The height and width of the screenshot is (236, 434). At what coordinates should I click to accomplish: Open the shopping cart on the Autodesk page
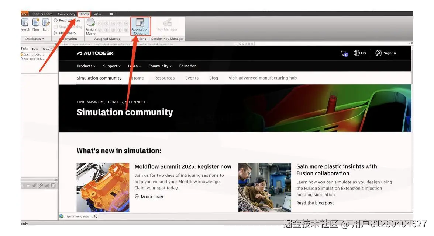344,53
